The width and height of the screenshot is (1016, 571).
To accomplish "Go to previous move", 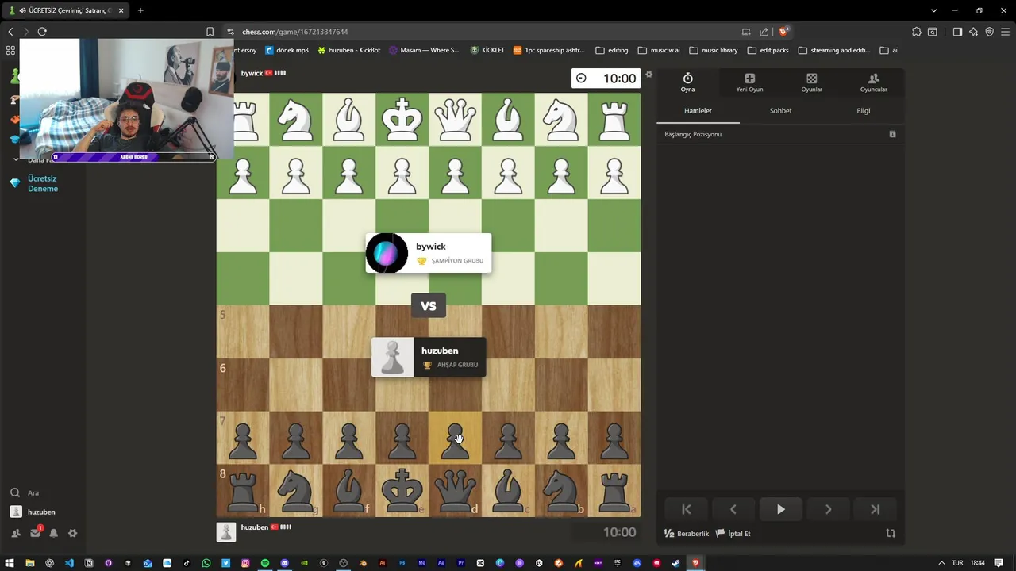I will [x=733, y=509].
